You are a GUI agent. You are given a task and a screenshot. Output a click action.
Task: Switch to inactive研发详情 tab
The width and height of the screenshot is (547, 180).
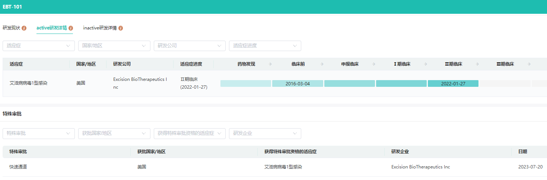coord(100,28)
